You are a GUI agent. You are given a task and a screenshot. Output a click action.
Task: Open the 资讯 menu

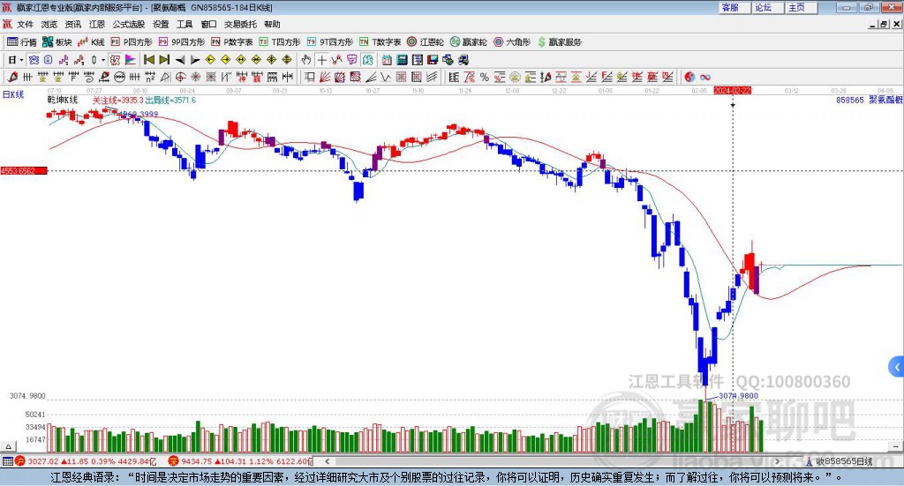[x=73, y=24]
